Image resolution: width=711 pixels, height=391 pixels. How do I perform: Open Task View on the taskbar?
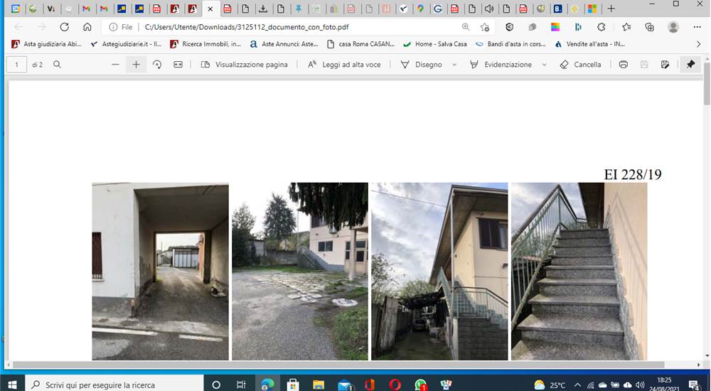(x=241, y=385)
